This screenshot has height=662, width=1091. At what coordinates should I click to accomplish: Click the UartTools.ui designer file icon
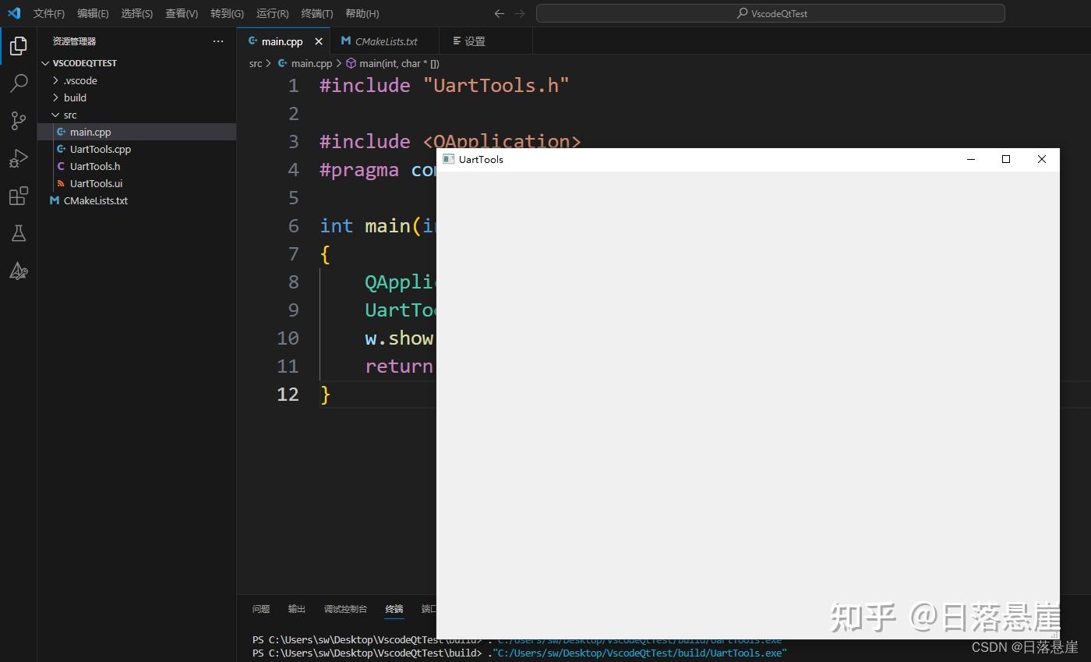[x=61, y=183]
